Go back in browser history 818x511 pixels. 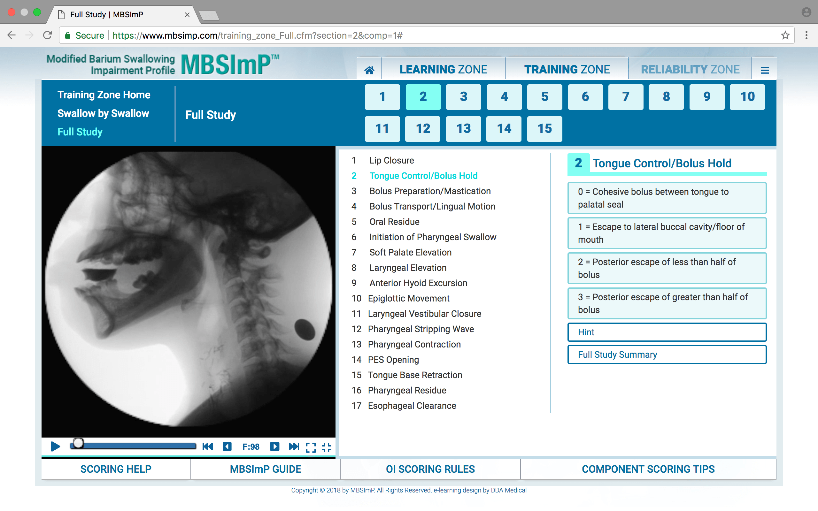(12, 35)
